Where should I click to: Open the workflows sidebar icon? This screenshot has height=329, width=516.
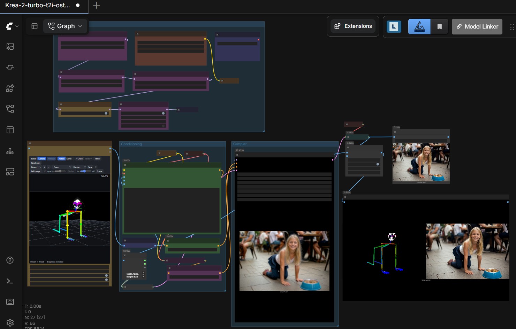[10, 109]
